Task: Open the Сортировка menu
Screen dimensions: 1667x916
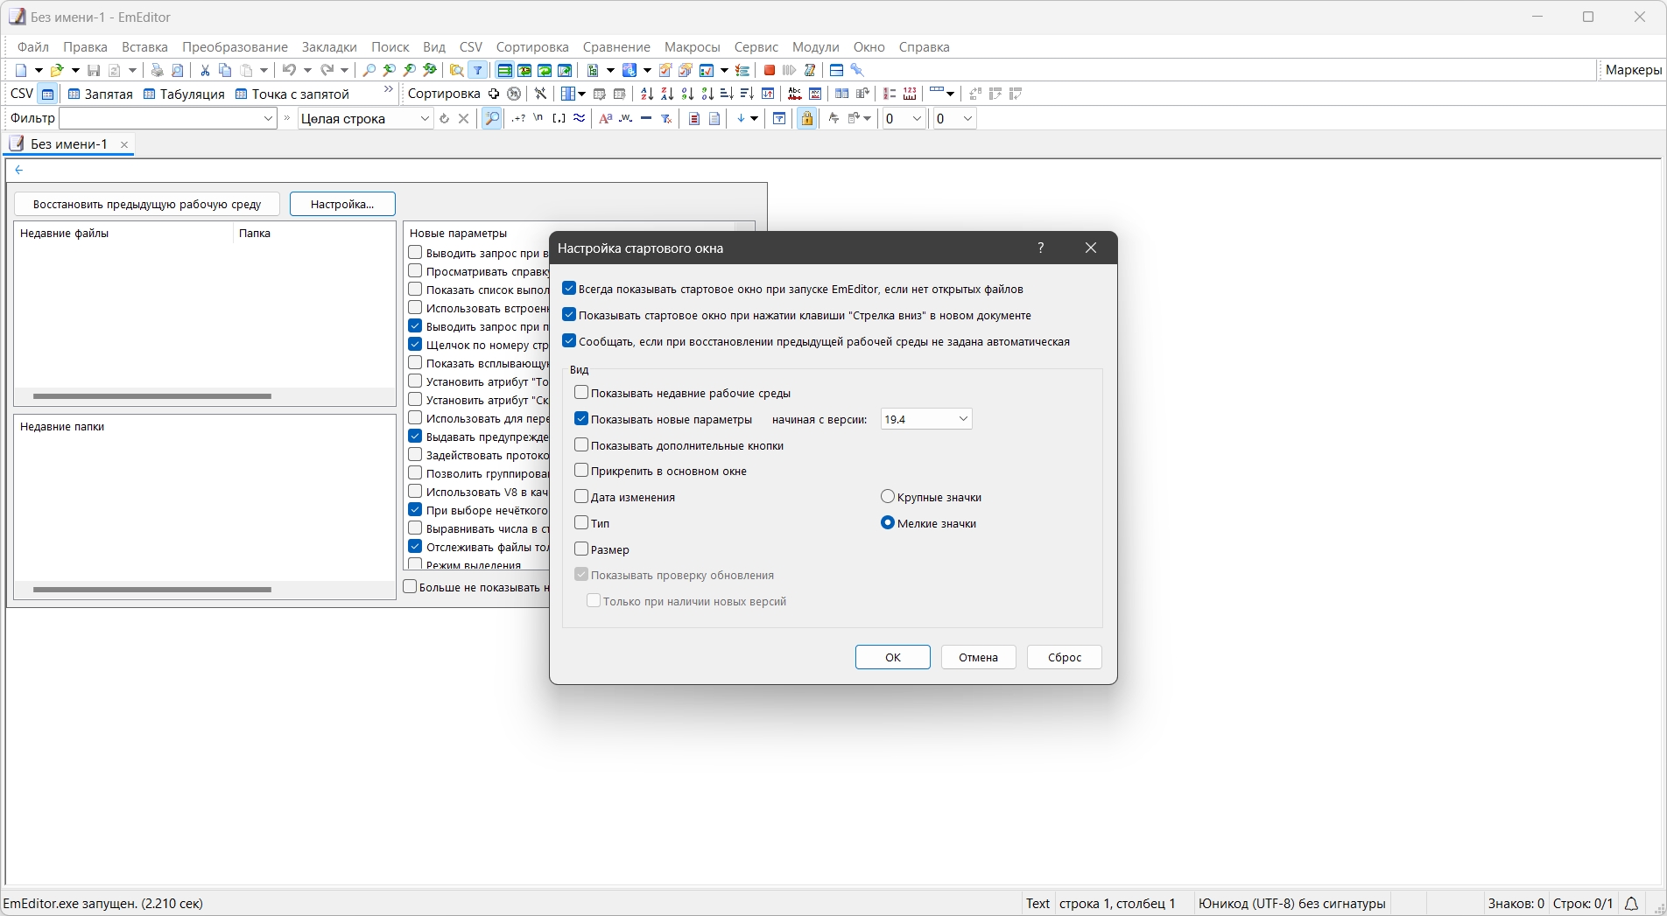Action: [x=532, y=47]
